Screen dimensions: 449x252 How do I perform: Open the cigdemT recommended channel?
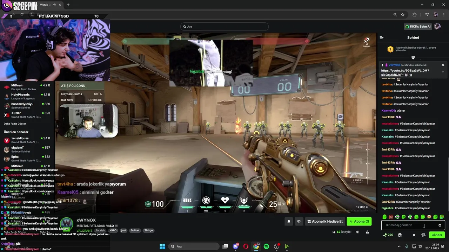(27, 149)
